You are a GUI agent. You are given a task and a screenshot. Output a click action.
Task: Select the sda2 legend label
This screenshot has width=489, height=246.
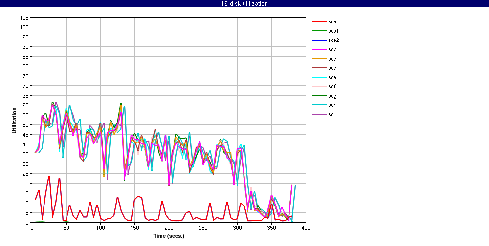[333, 40]
